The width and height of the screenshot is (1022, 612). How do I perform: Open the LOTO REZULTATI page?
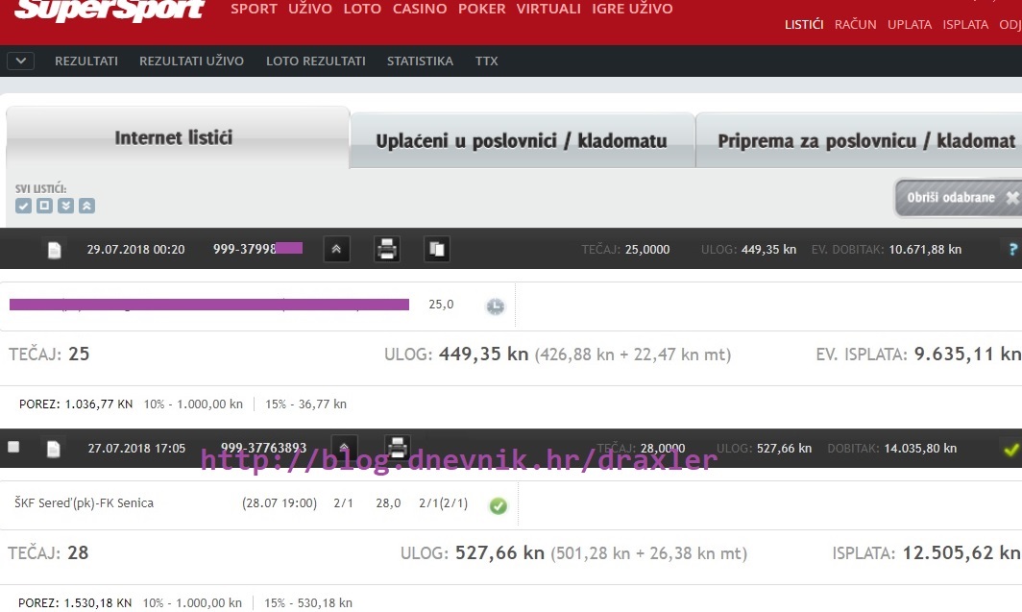(x=315, y=61)
